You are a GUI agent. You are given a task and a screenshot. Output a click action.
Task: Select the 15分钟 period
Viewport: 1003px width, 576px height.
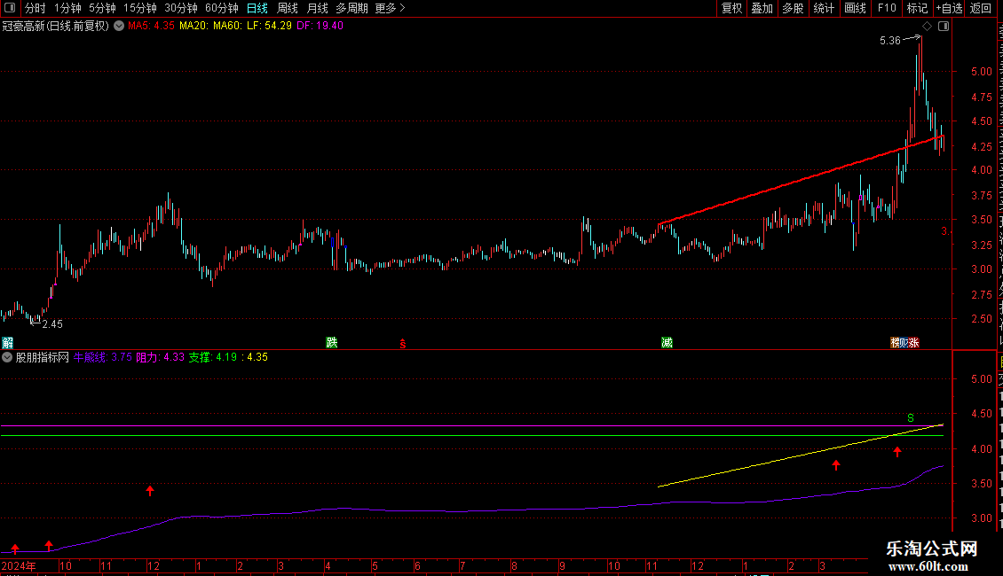139,8
